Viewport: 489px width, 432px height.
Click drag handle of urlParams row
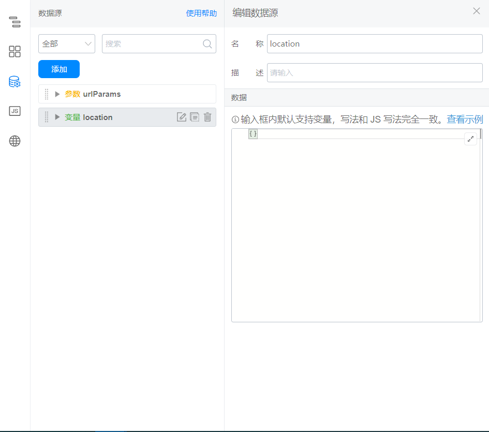click(x=47, y=94)
